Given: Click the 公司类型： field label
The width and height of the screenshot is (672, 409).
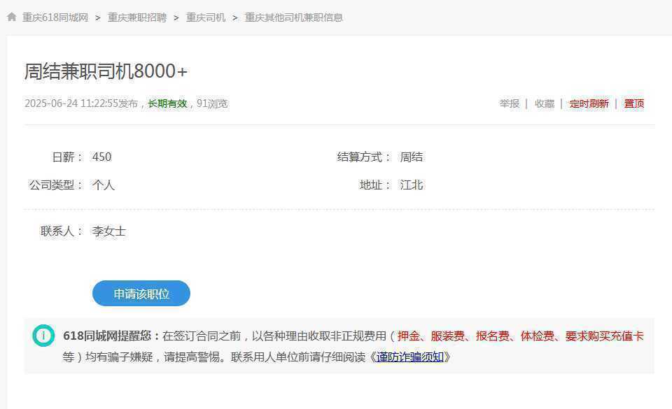Looking at the screenshot, I should click(56, 185).
